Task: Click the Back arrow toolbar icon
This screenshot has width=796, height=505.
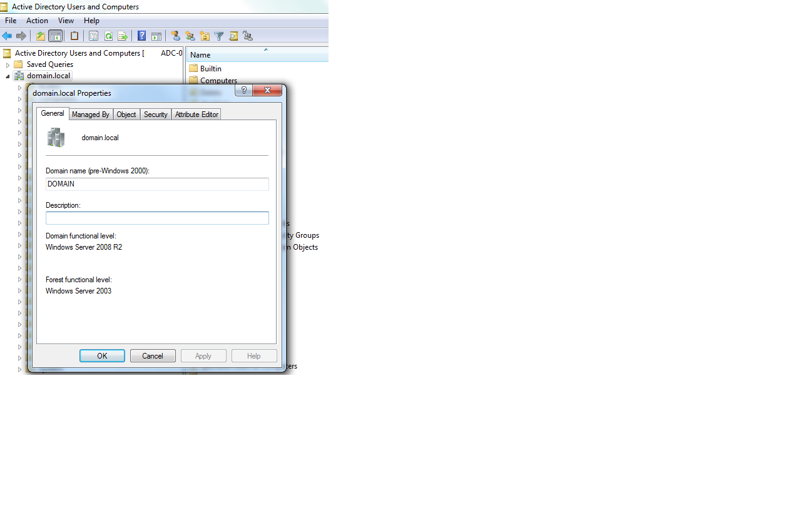Action: point(7,36)
